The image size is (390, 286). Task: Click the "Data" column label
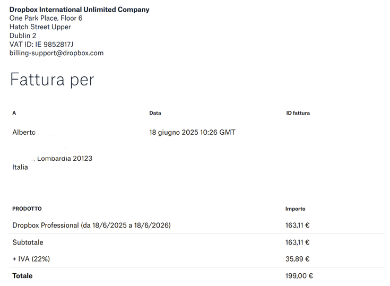pyautogui.click(x=155, y=113)
